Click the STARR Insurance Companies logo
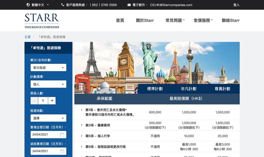 tap(42, 21)
